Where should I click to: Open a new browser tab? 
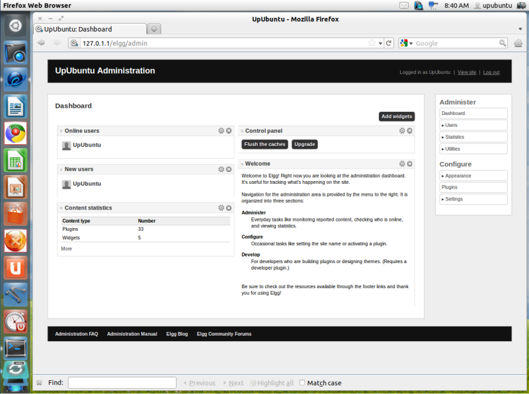pos(154,29)
